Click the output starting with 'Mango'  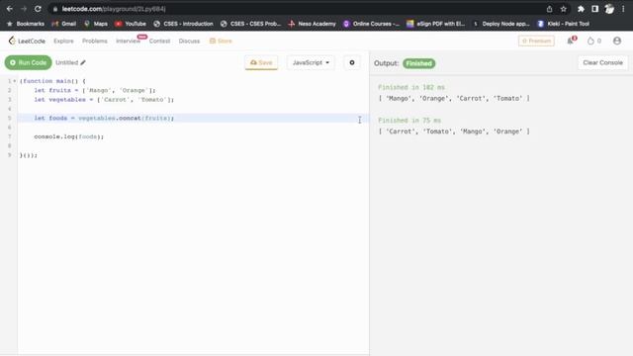click(454, 98)
